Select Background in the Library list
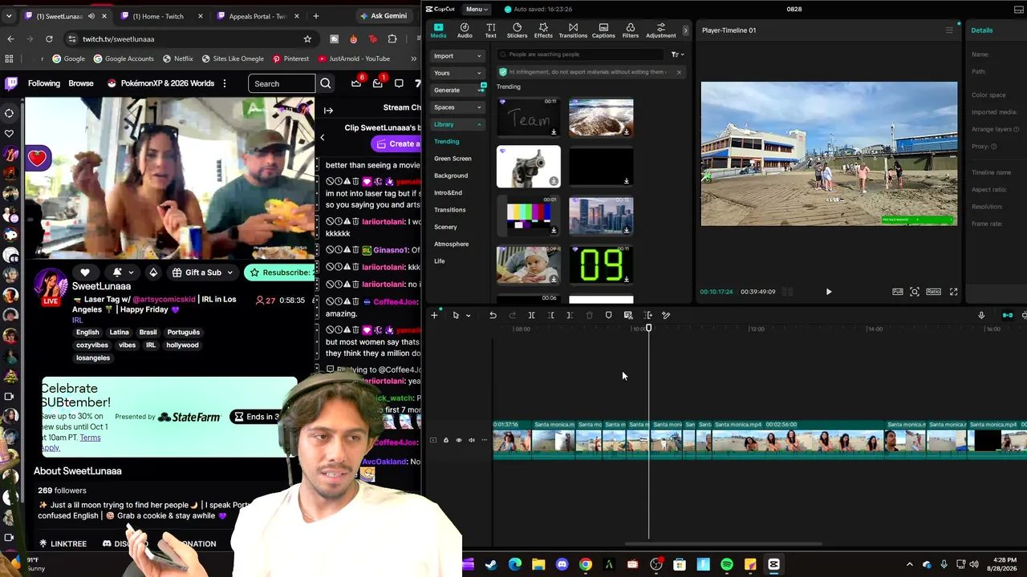The width and height of the screenshot is (1027, 577). coord(451,176)
